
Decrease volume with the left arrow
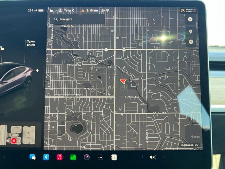142,157
